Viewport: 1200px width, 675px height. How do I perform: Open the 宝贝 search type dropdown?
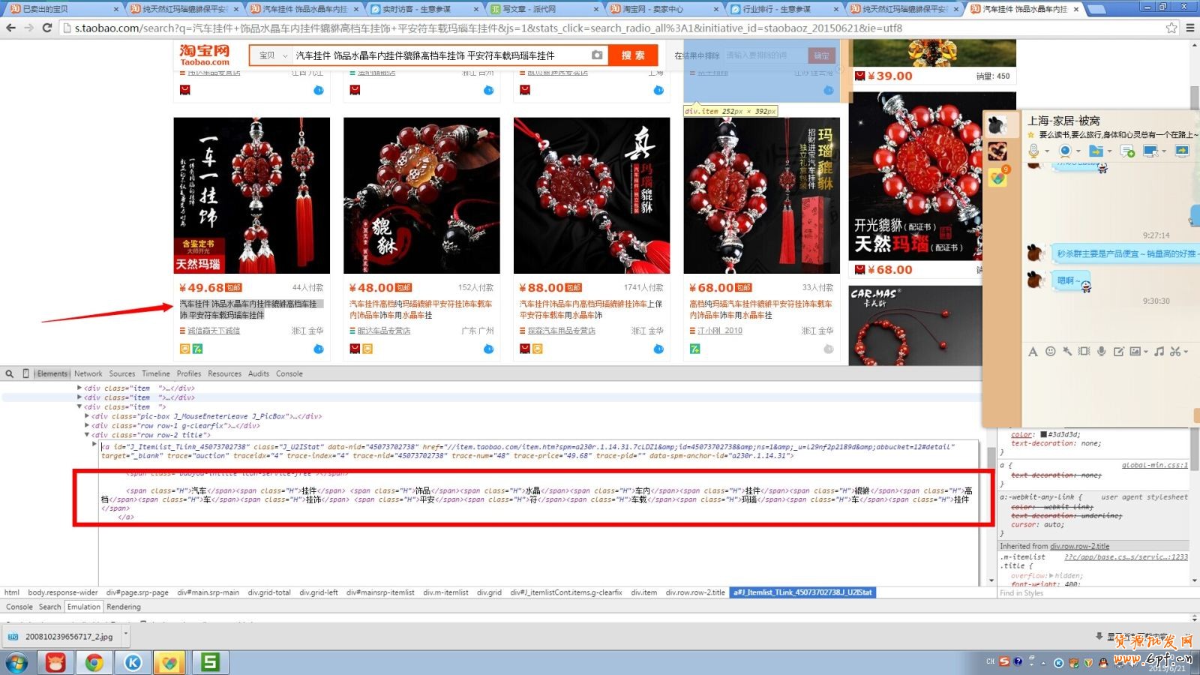coord(272,55)
